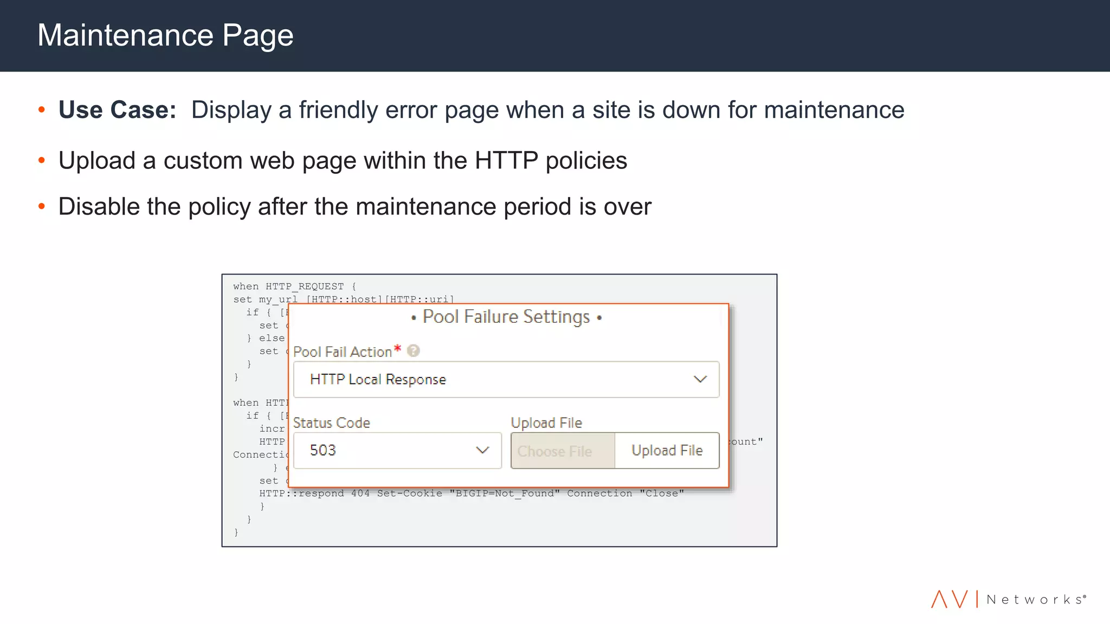The image size is (1110, 624).
Task: Click the 'Pool Fail Action' label
Action: tap(343, 352)
